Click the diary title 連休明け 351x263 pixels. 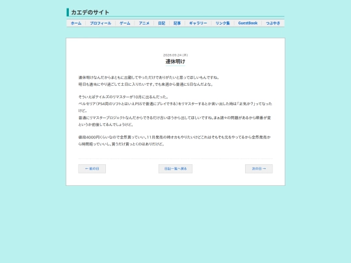pyautogui.click(x=175, y=61)
